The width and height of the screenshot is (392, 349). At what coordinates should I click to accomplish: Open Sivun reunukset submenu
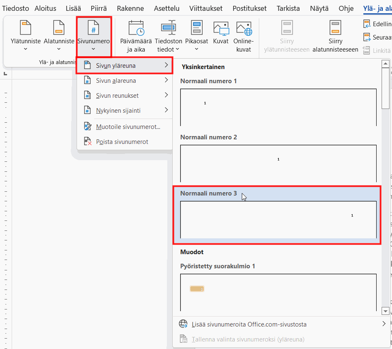[x=124, y=95]
